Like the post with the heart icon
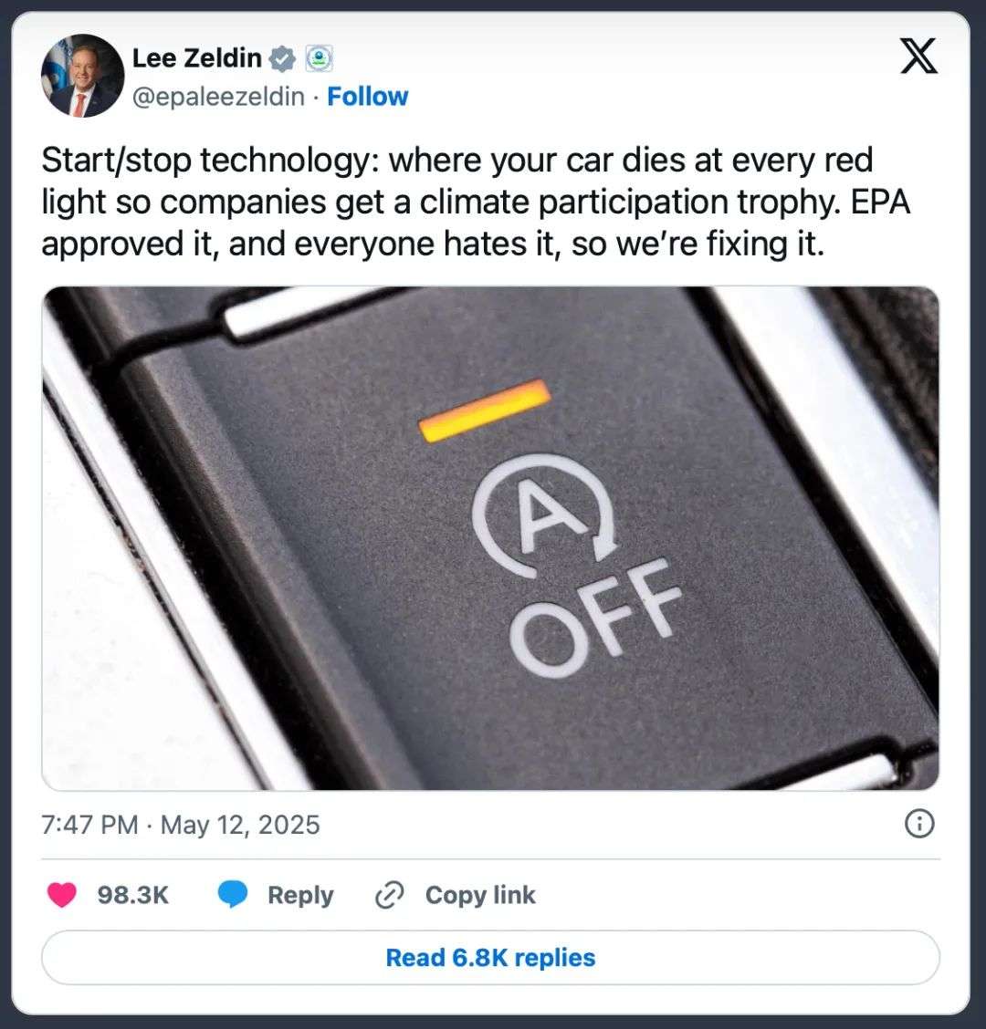Image resolution: width=986 pixels, height=1029 pixels. [62, 896]
